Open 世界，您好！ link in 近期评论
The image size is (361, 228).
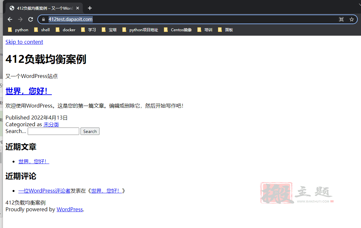tap(107, 191)
